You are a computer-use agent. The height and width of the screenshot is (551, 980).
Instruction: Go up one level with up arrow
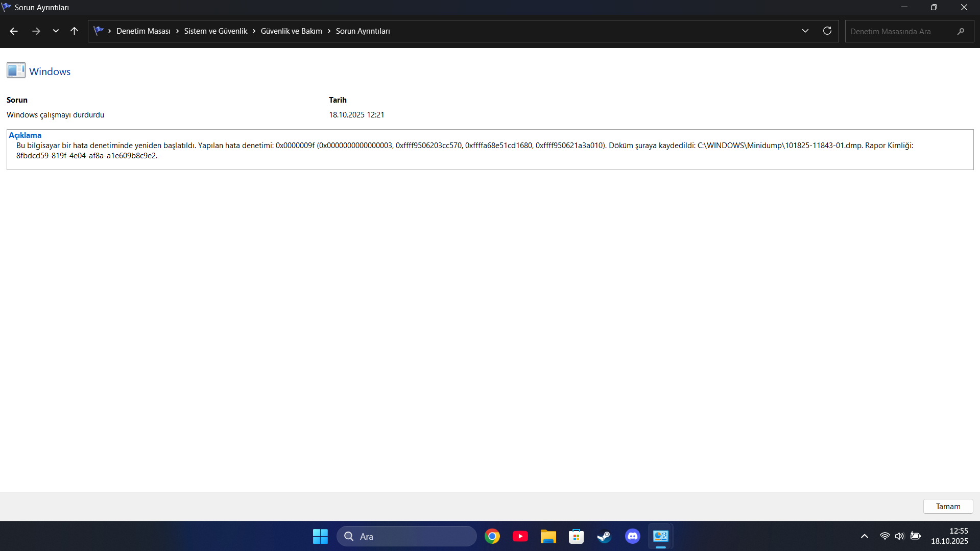(x=74, y=31)
